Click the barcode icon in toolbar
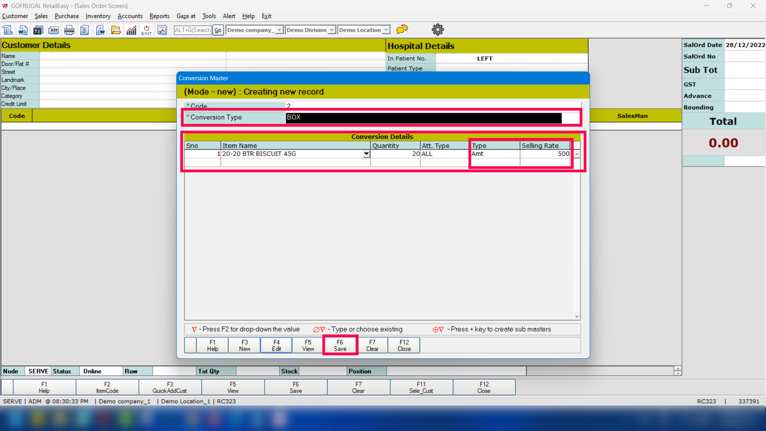The image size is (766, 431). click(53, 30)
